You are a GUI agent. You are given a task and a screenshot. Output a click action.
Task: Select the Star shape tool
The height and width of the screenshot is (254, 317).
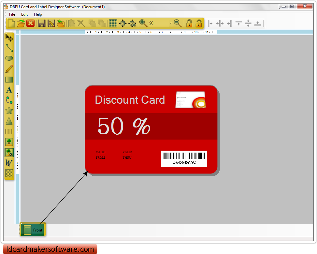tap(9, 111)
